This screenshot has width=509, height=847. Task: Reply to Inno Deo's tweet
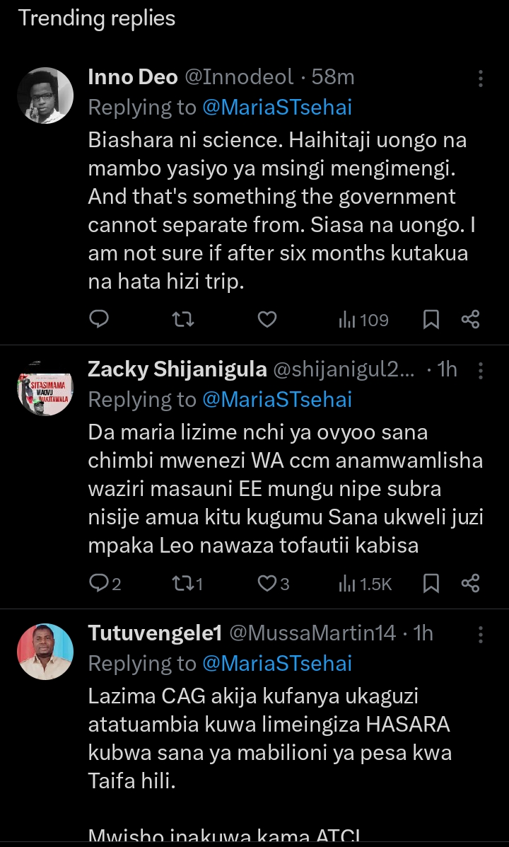(99, 319)
